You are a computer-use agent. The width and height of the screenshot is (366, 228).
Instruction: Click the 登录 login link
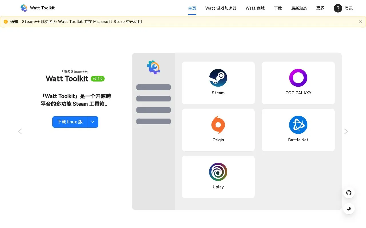tap(349, 8)
